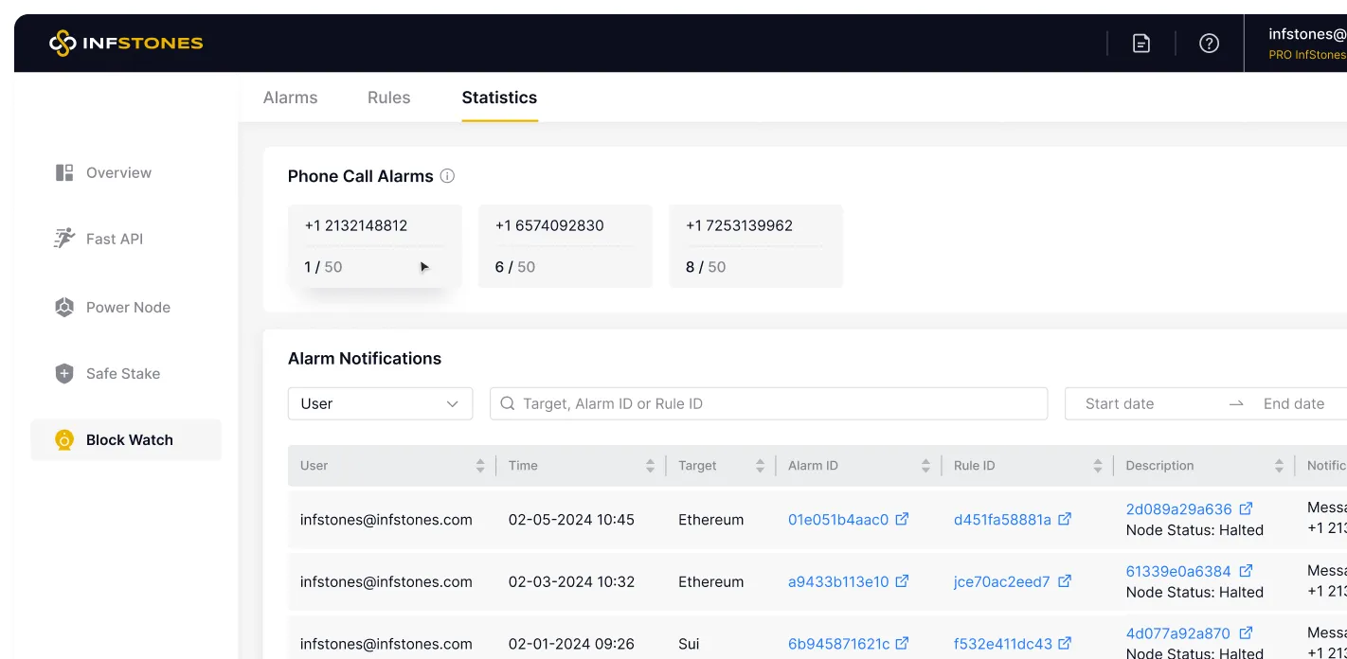Image resolution: width=1347 pixels, height=659 pixels.
Task: Sort table by Rule ID column
Action: pos(1098,466)
